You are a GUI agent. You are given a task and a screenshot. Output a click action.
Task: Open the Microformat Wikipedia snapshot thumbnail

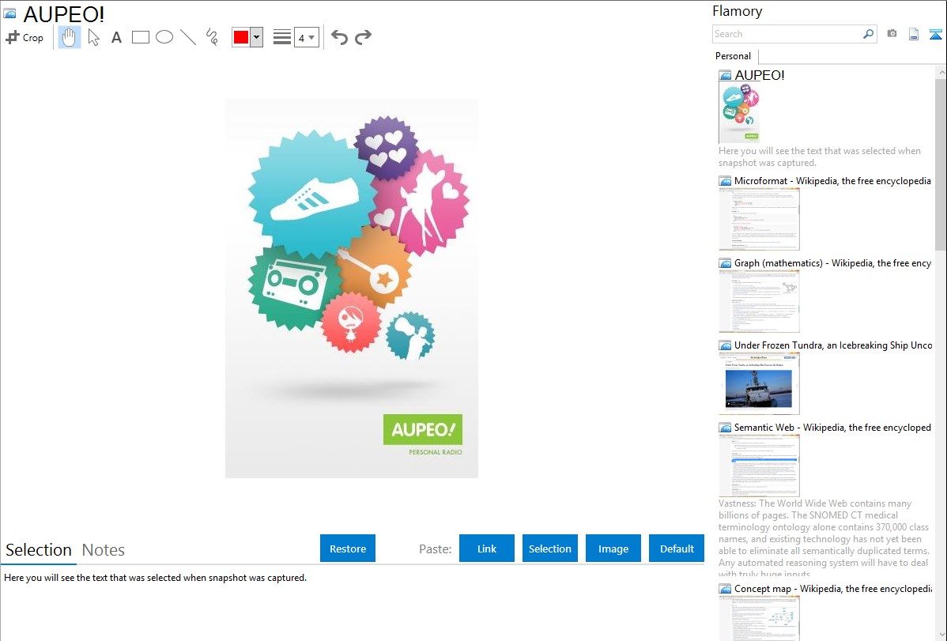759,219
